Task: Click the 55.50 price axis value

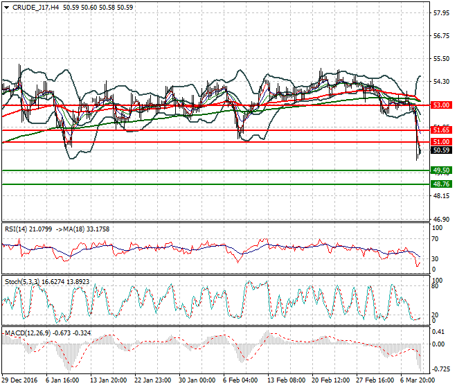Action: (442, 59)
